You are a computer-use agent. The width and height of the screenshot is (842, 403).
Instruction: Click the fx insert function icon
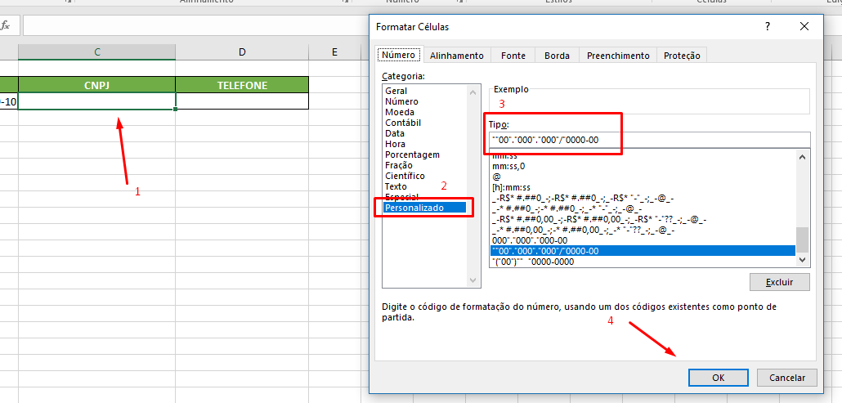click(x=5, y=25)
